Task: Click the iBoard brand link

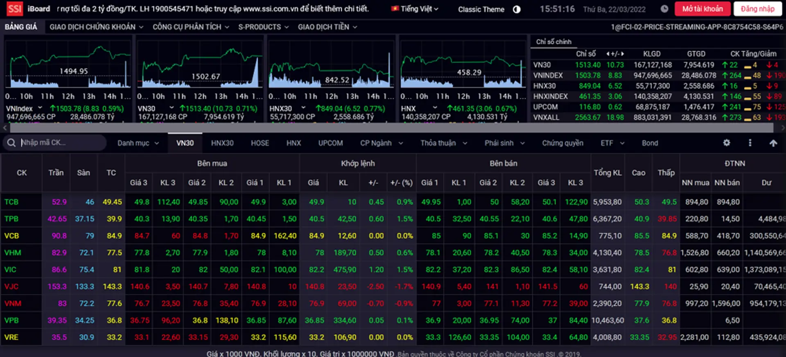Action: [x=39, y=9]
